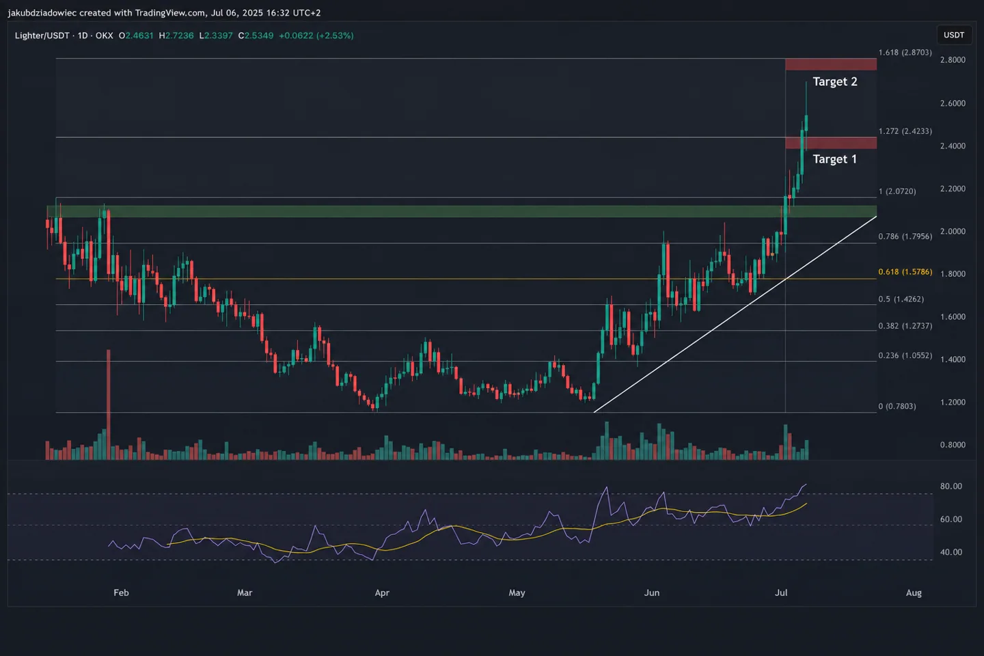Click the yellow 0.618 (1.5786) Fibonacci label
The image size is (984, 656).
pyautogui.click(x=905, y=272)
